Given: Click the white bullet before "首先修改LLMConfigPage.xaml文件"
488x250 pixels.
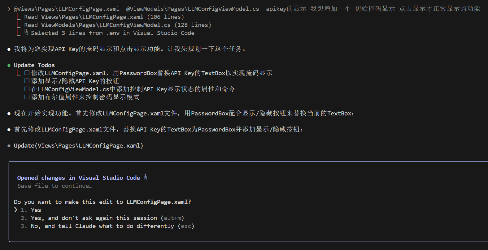Looking at the screenshot, I should [9, 130].
